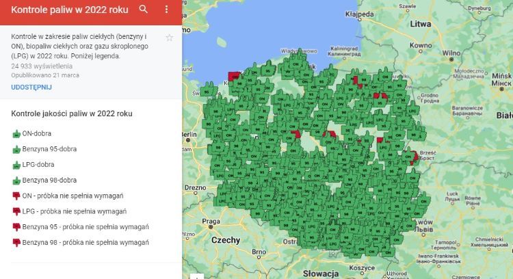Select LPG-dobra legend icon

16,165
